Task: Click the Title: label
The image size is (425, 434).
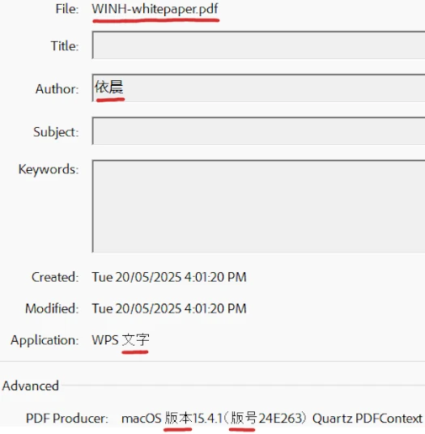Action: (x=65, y=45)
